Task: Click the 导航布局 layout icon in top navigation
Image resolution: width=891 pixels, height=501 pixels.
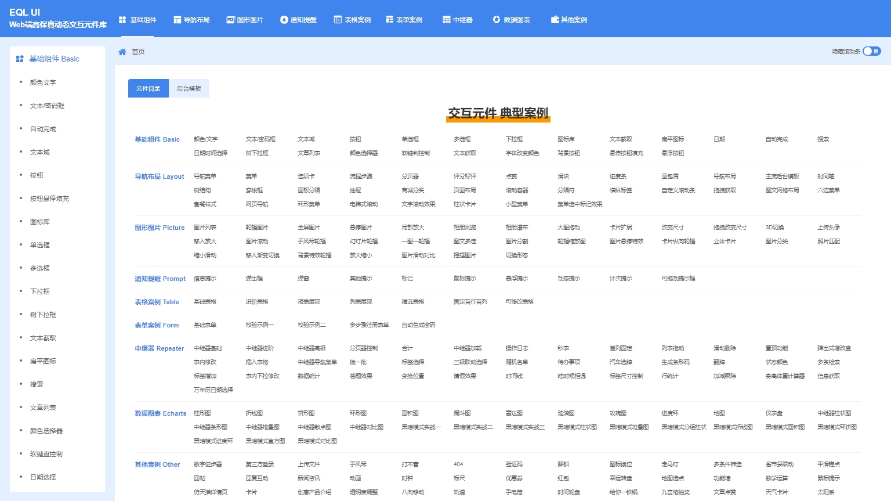Action: point(178,20)
